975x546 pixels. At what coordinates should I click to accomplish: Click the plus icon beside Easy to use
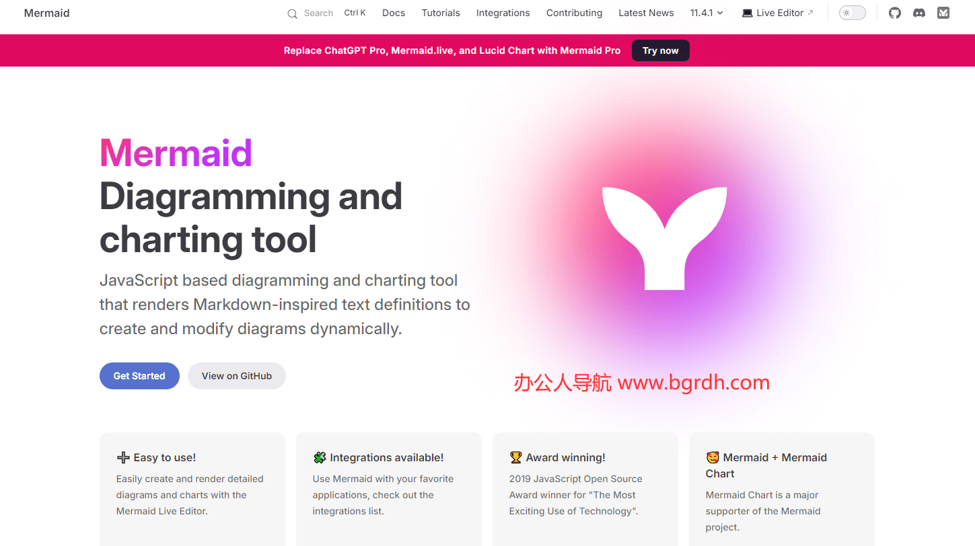tap(123, 457)
